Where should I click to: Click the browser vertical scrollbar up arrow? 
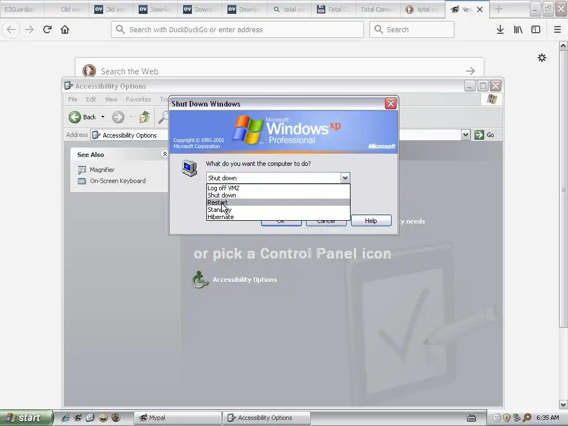[563, 45]
